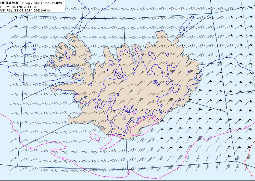Click the 'IT: Fim. 20. Feb. 2014 18Z' line

pyautogui.click(x=19, y=7)
